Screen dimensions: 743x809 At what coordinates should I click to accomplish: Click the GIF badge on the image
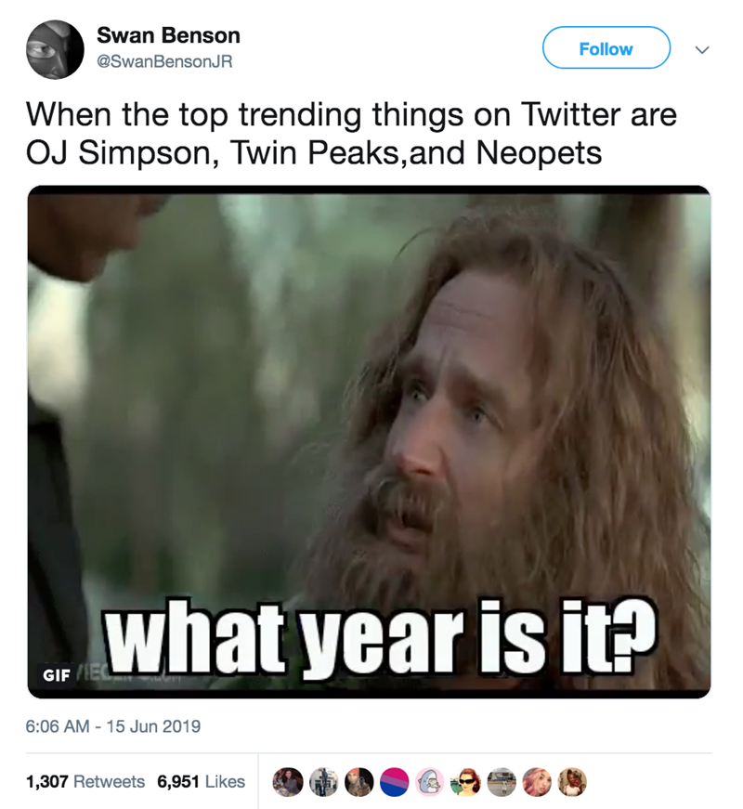[x=57, y=675]
